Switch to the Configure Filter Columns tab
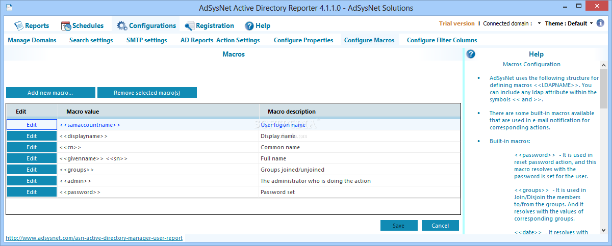 (x=442, y=40)
